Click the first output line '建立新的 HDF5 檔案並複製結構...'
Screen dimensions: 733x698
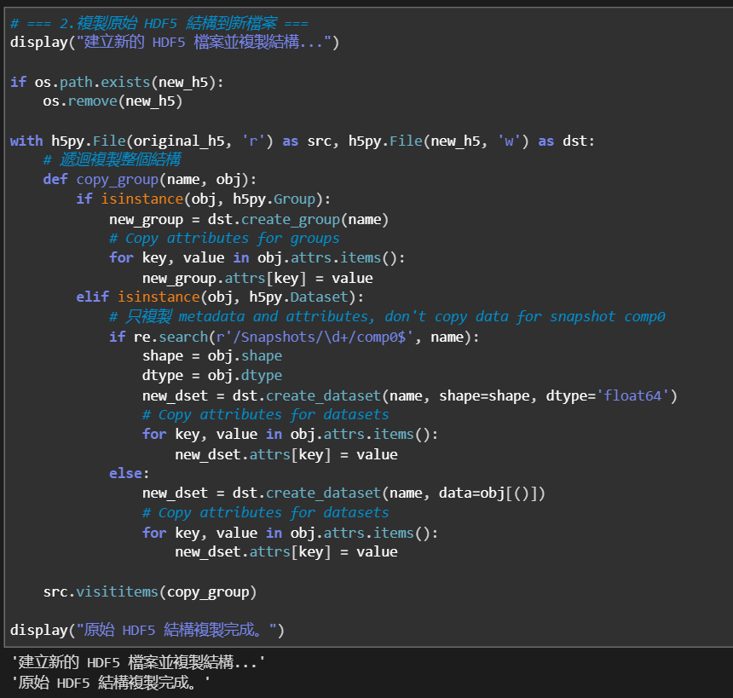(x=137, y=662)
